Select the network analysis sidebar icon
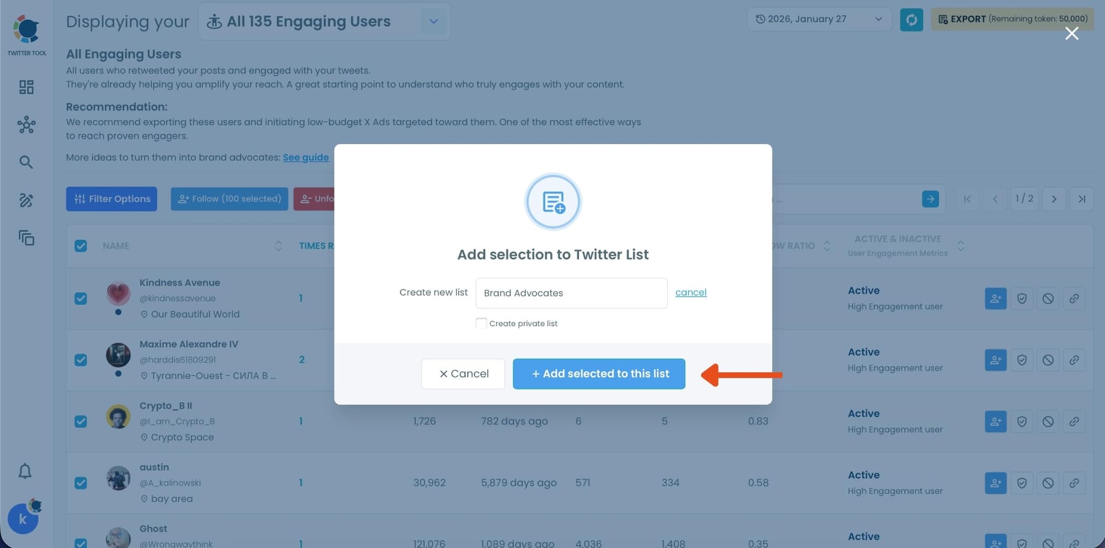This screenshot has height=548, width=1105. pyautogui.click(x=26, y=125)
